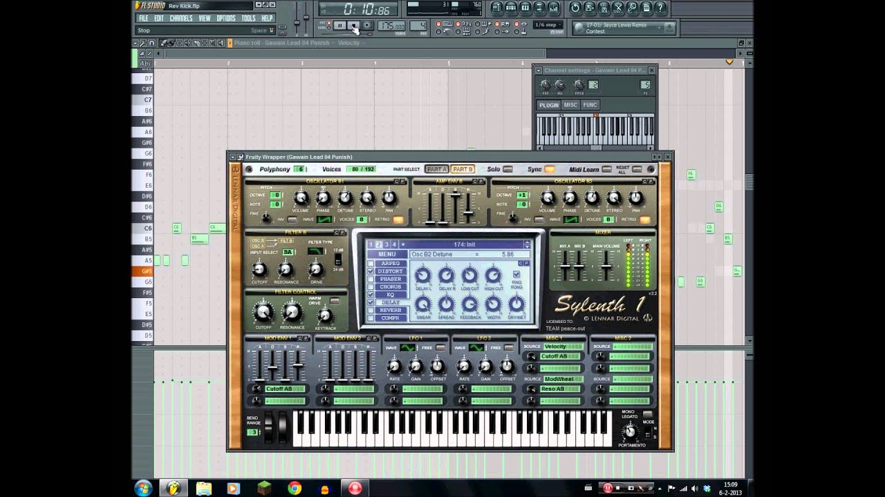885x497 pixels.
Task: Enable the REVERB effect checkbox
Action: coord(371,311)
